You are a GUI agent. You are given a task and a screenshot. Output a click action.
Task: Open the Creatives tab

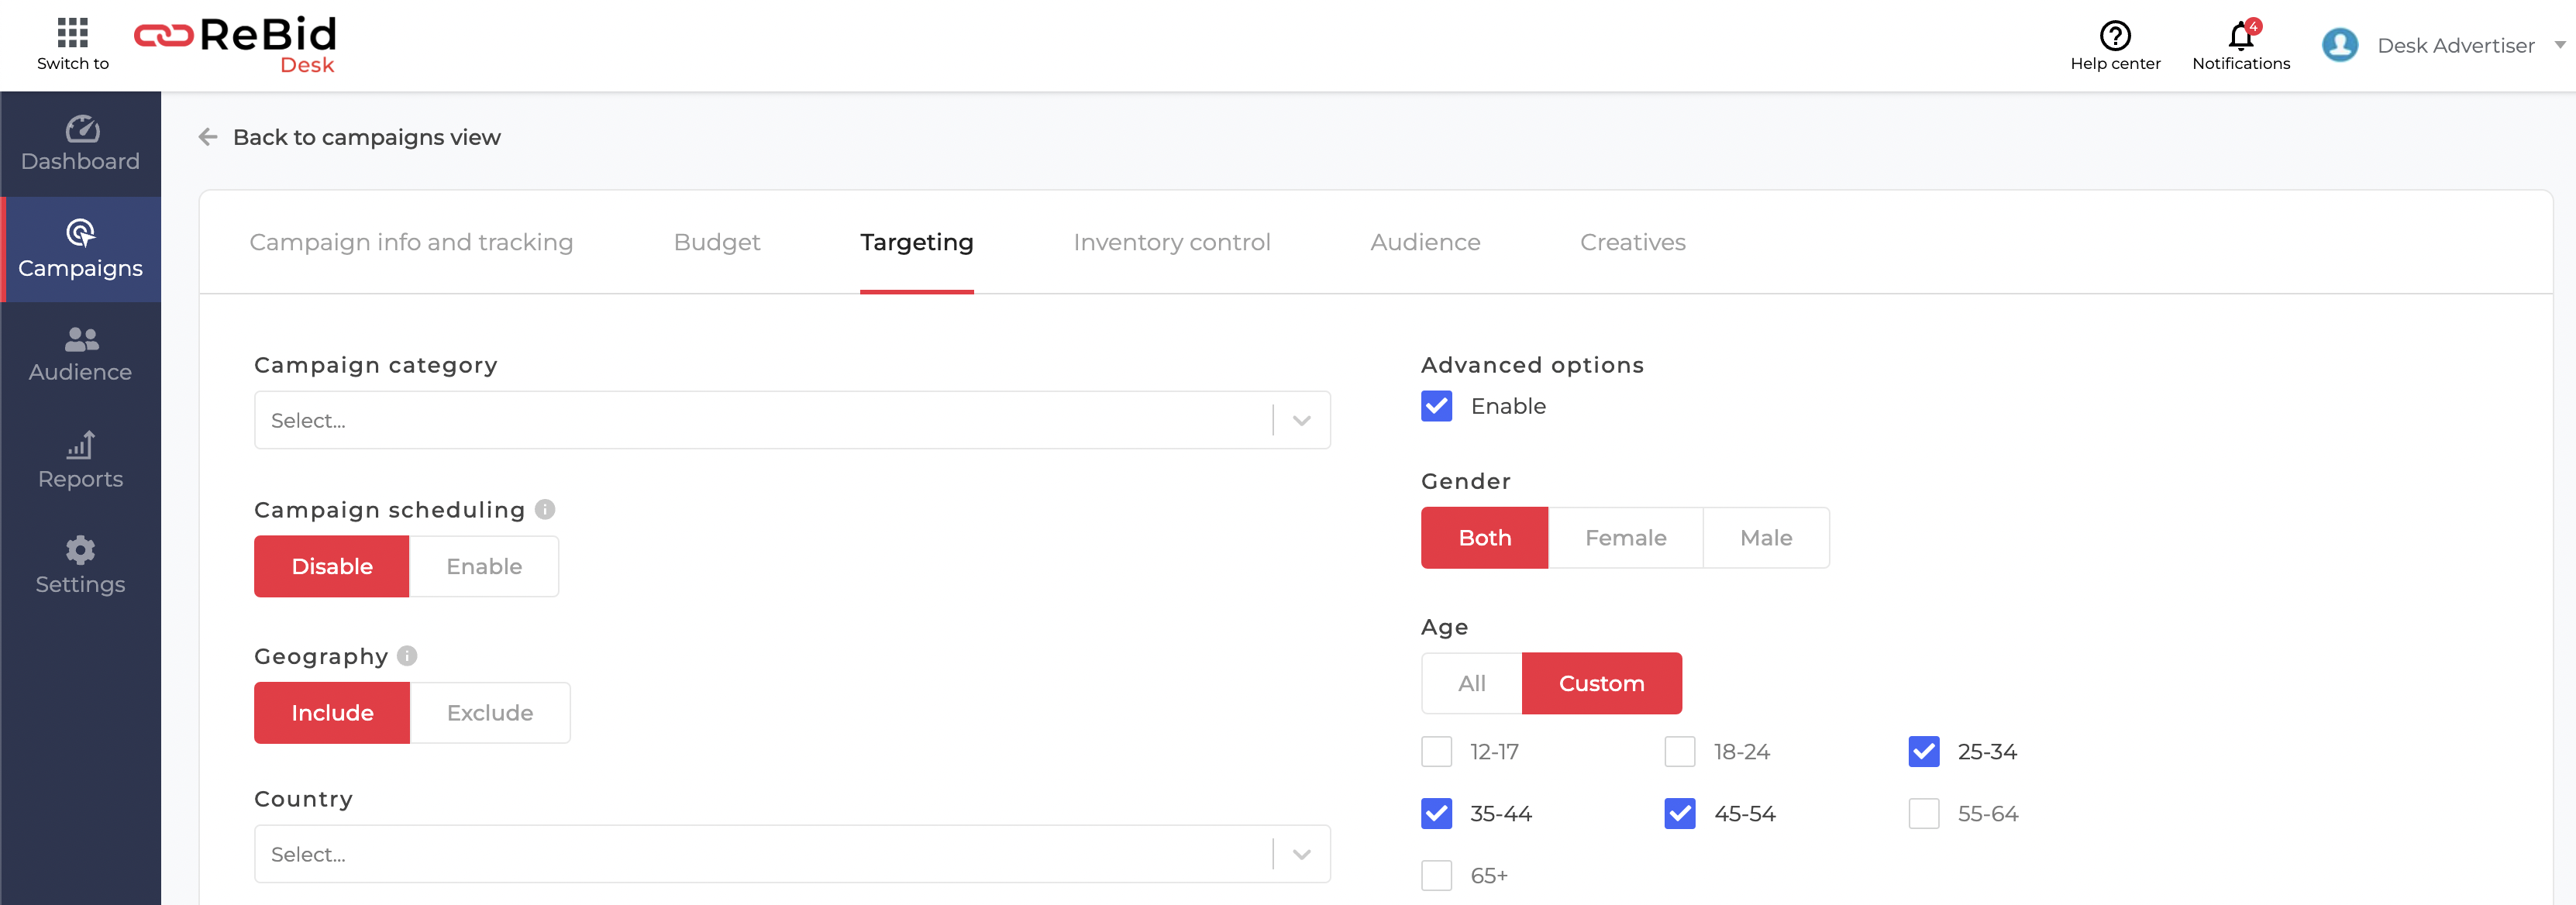pos(1632,242)
